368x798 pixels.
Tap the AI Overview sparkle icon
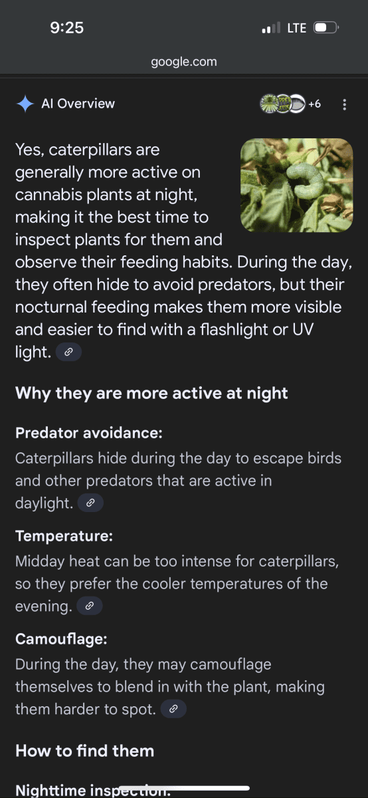pyautogui.click(x=25, y=104)
